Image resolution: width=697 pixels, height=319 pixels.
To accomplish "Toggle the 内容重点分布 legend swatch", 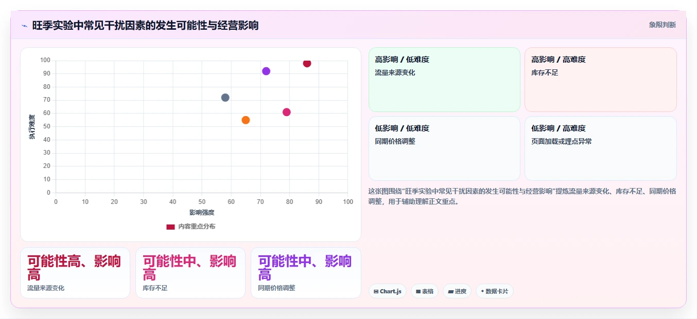I will 170,227.
